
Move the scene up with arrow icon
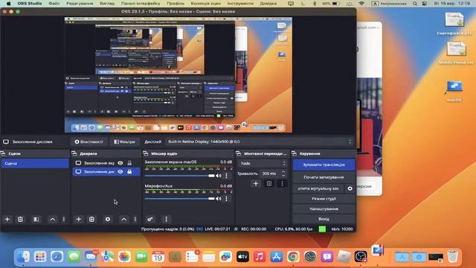pyautogui.click(x=53, y=219)
